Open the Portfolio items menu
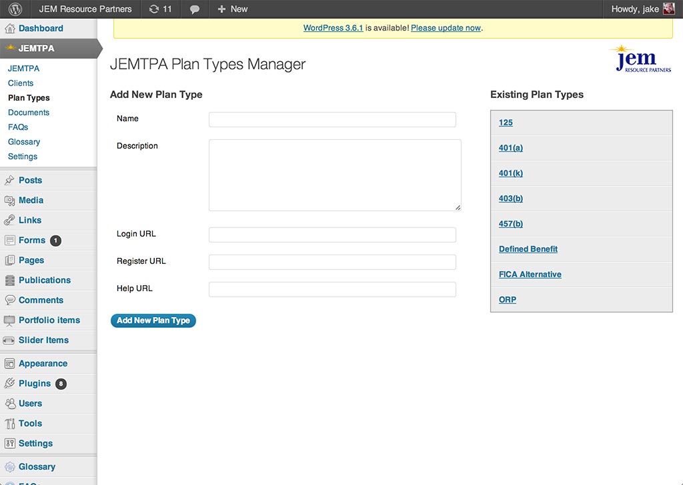Image resolution: width=683 pixels, height=485 pixels. pos(49,320)
